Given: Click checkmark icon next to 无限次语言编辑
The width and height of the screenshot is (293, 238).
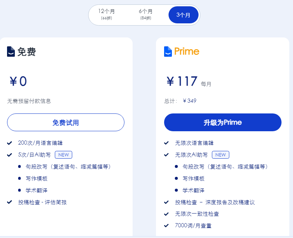Looking at the screenshot, I should coord(166,143).
